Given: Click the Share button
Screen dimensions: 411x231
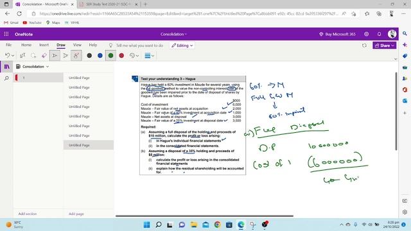Looking at the screenshot, I should pyautogui.click(x=384, y=46).
